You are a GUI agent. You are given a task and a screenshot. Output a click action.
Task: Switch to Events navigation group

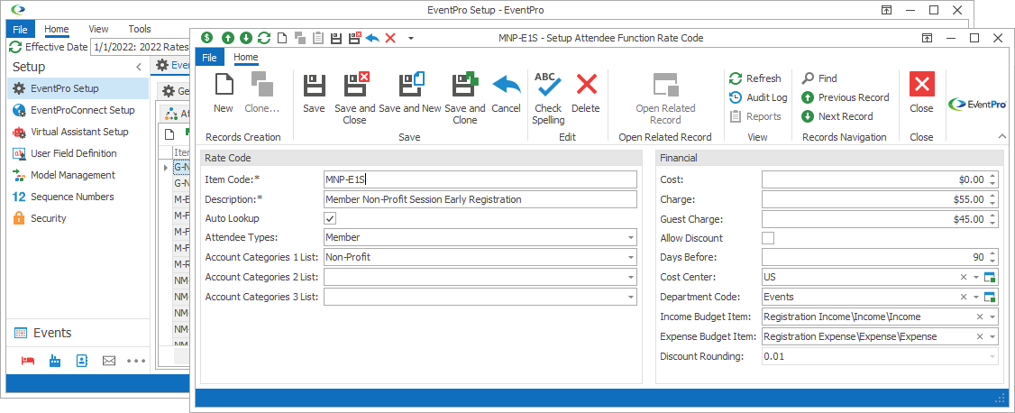(78, 333)
